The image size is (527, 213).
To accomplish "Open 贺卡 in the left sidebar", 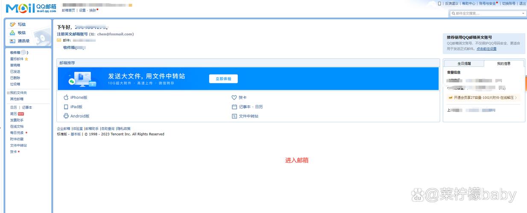I will pos(14,152).
